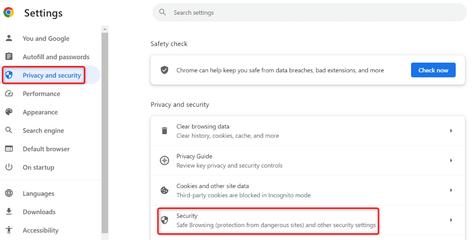Select Default browser in sidebar
Viewport: 473px width, 240px height.
pyautogui.click(x=46, y=149)
